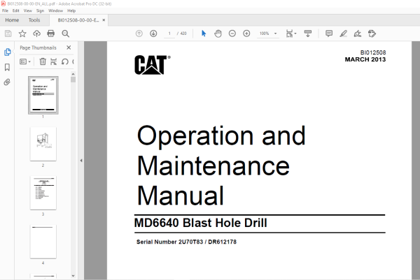Open the Bookmarks panel
This screenshot has height=280, width=420.
click(x=7, y=67)
